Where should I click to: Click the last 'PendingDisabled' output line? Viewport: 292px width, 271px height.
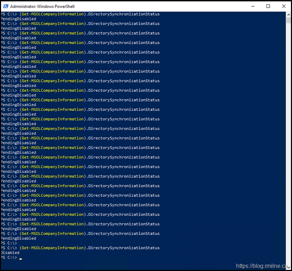pyautogui.click(x=18, y=238)
